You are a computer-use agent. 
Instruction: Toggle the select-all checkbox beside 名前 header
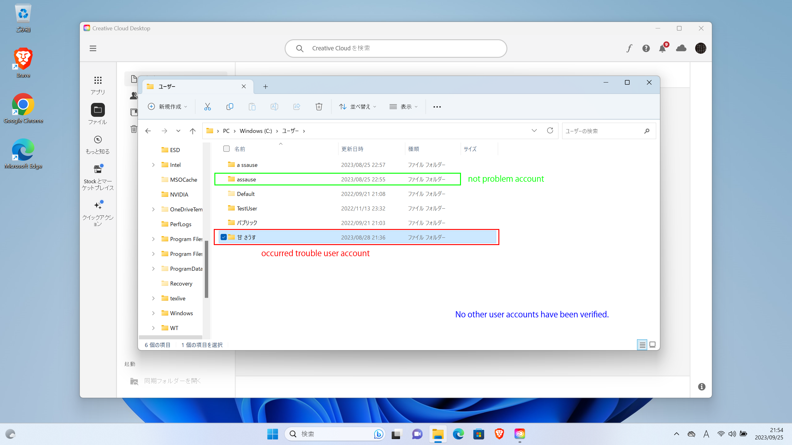[x=226, y=149]
